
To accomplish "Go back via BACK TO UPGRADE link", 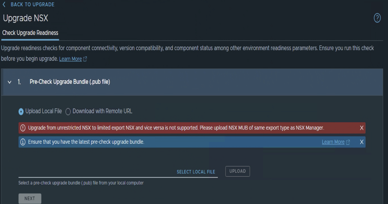I will 33,4.
